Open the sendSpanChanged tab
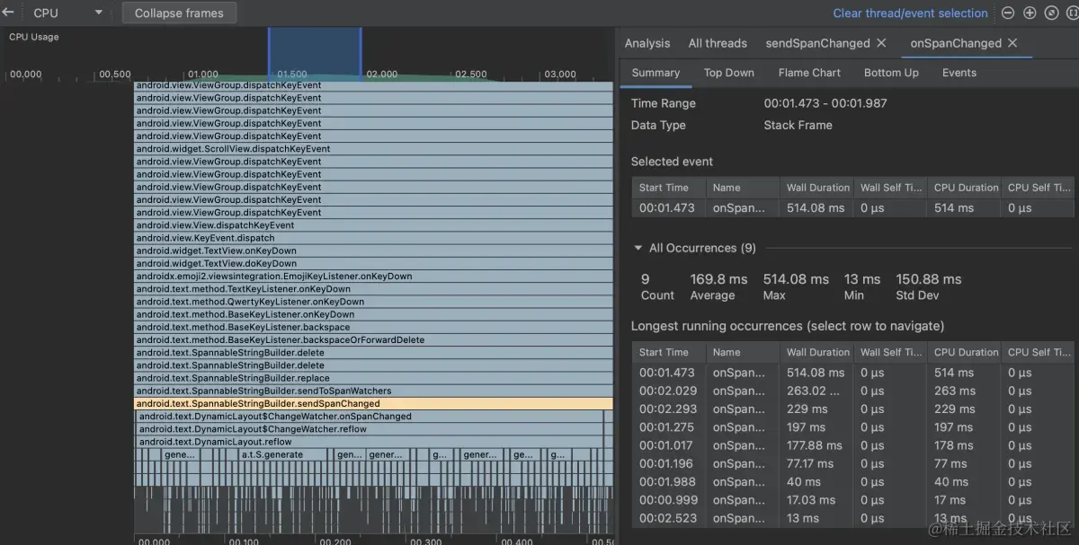The image size is (1079, 545). point(817,43)
